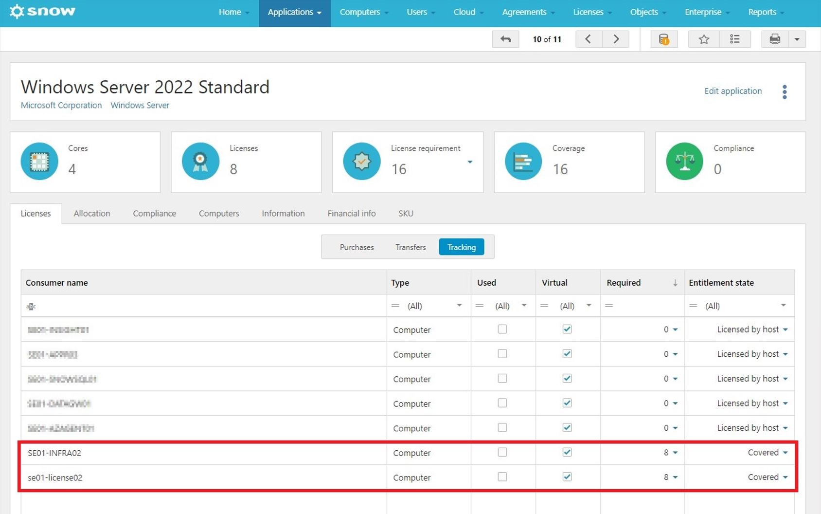The width and height of the screenshot is (821, 514).
Task: Open the list view icon button
Action: click(735, 39)
